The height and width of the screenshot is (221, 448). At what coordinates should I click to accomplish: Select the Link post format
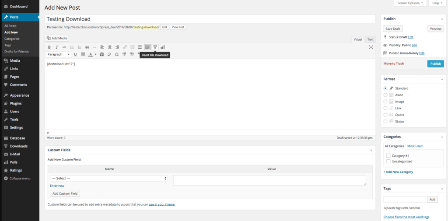click(385, 108)
